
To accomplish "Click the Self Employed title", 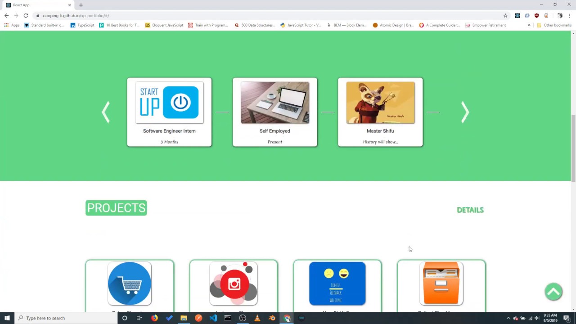I will point(275,131).
